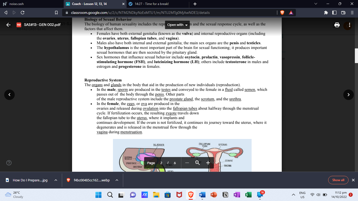Go back with the viewer's left arrow
358x201 pixels.
click(8, 25)
